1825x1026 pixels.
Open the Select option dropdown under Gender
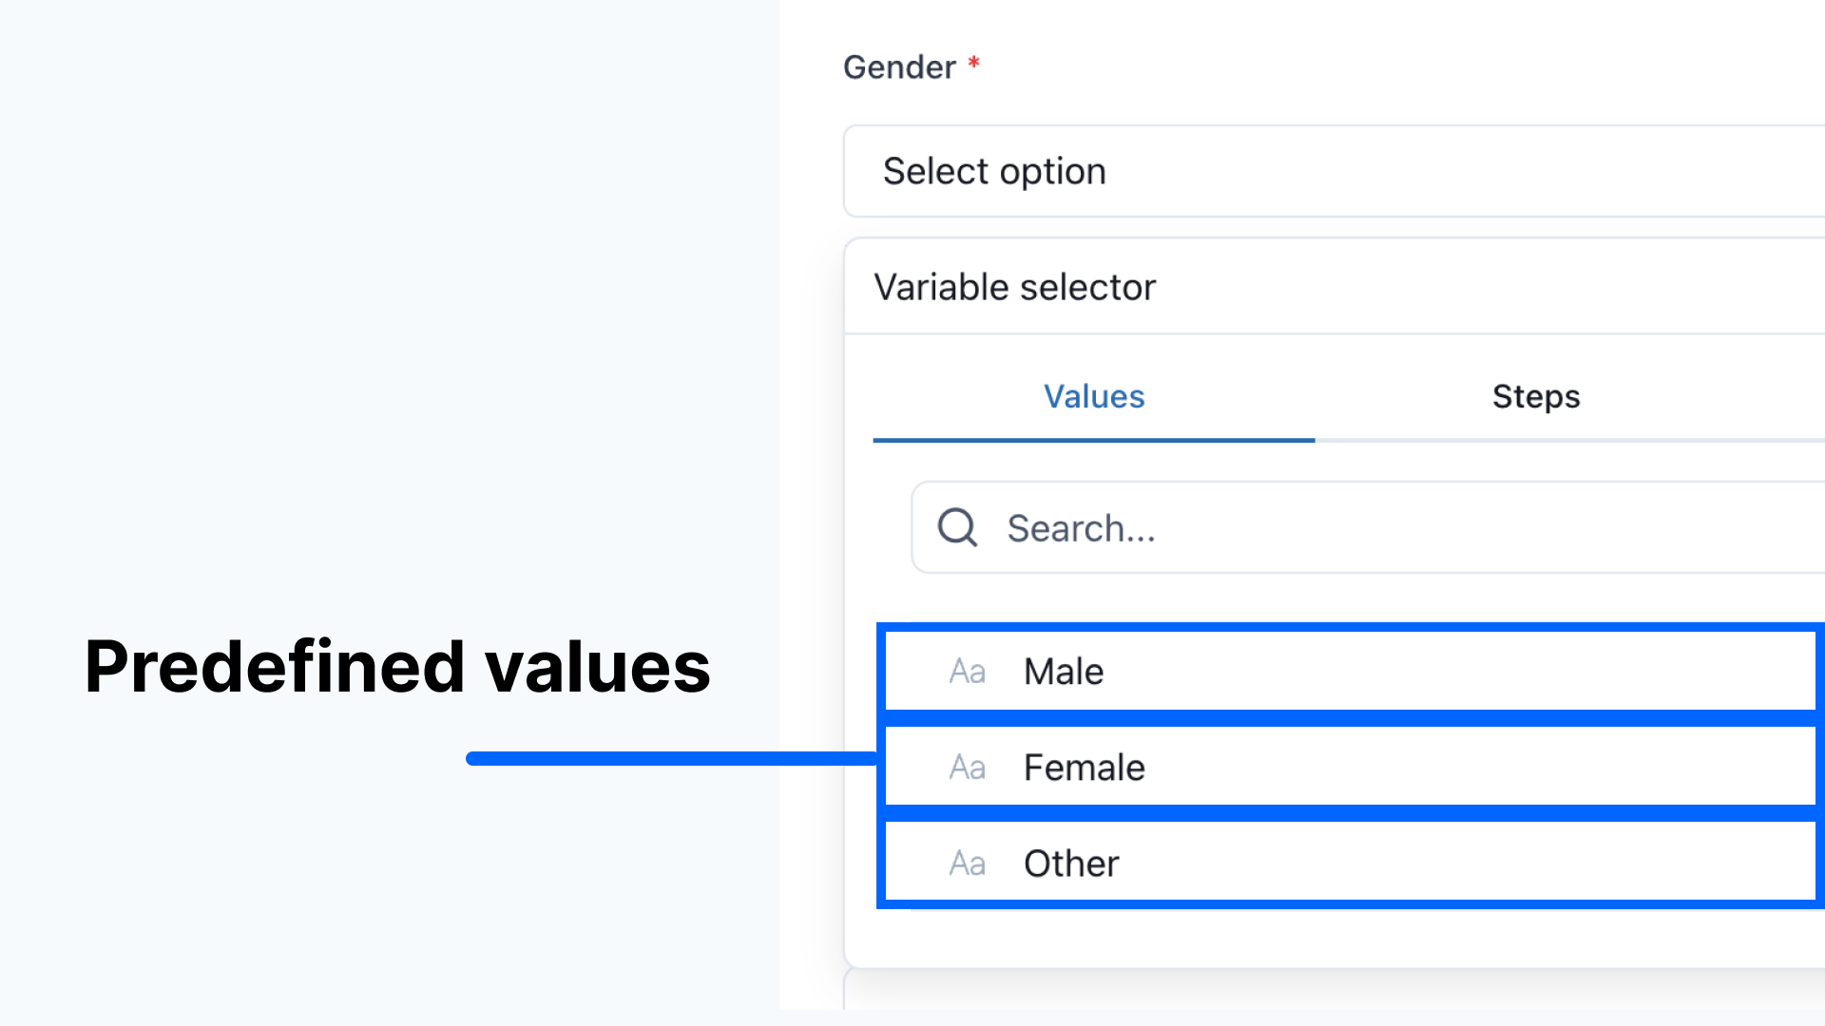pyautogui.click(x=1334, y=171)
